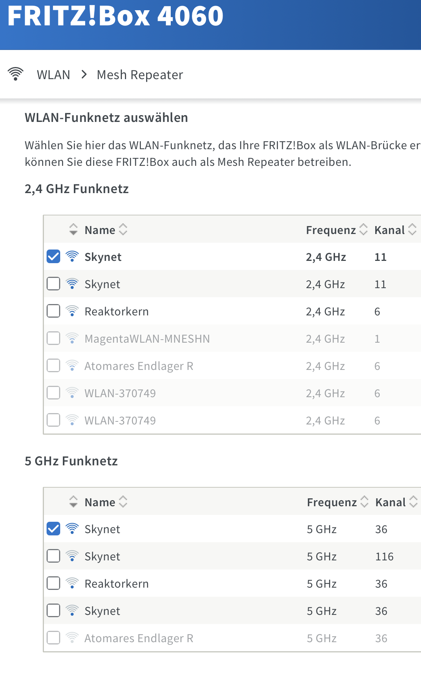Click the FRITZ!Box 4060 header title

pyautogui.click(x=115, y=16)
